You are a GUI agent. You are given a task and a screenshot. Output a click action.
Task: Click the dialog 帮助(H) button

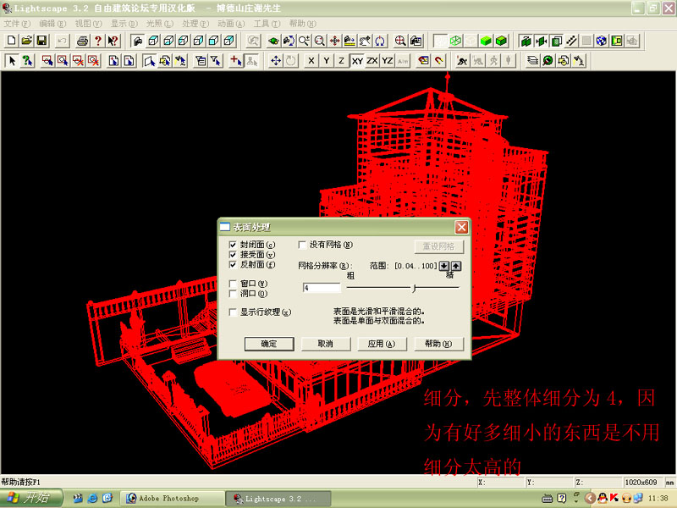[438, 344]
